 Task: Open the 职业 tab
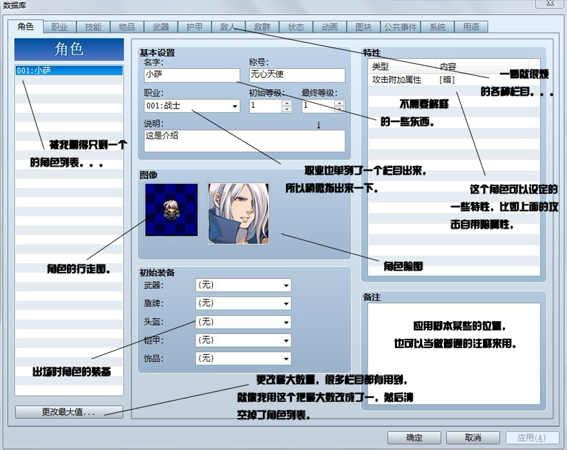coord(59,27)
